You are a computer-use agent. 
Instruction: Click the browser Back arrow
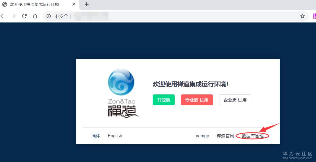pos(3,16)
